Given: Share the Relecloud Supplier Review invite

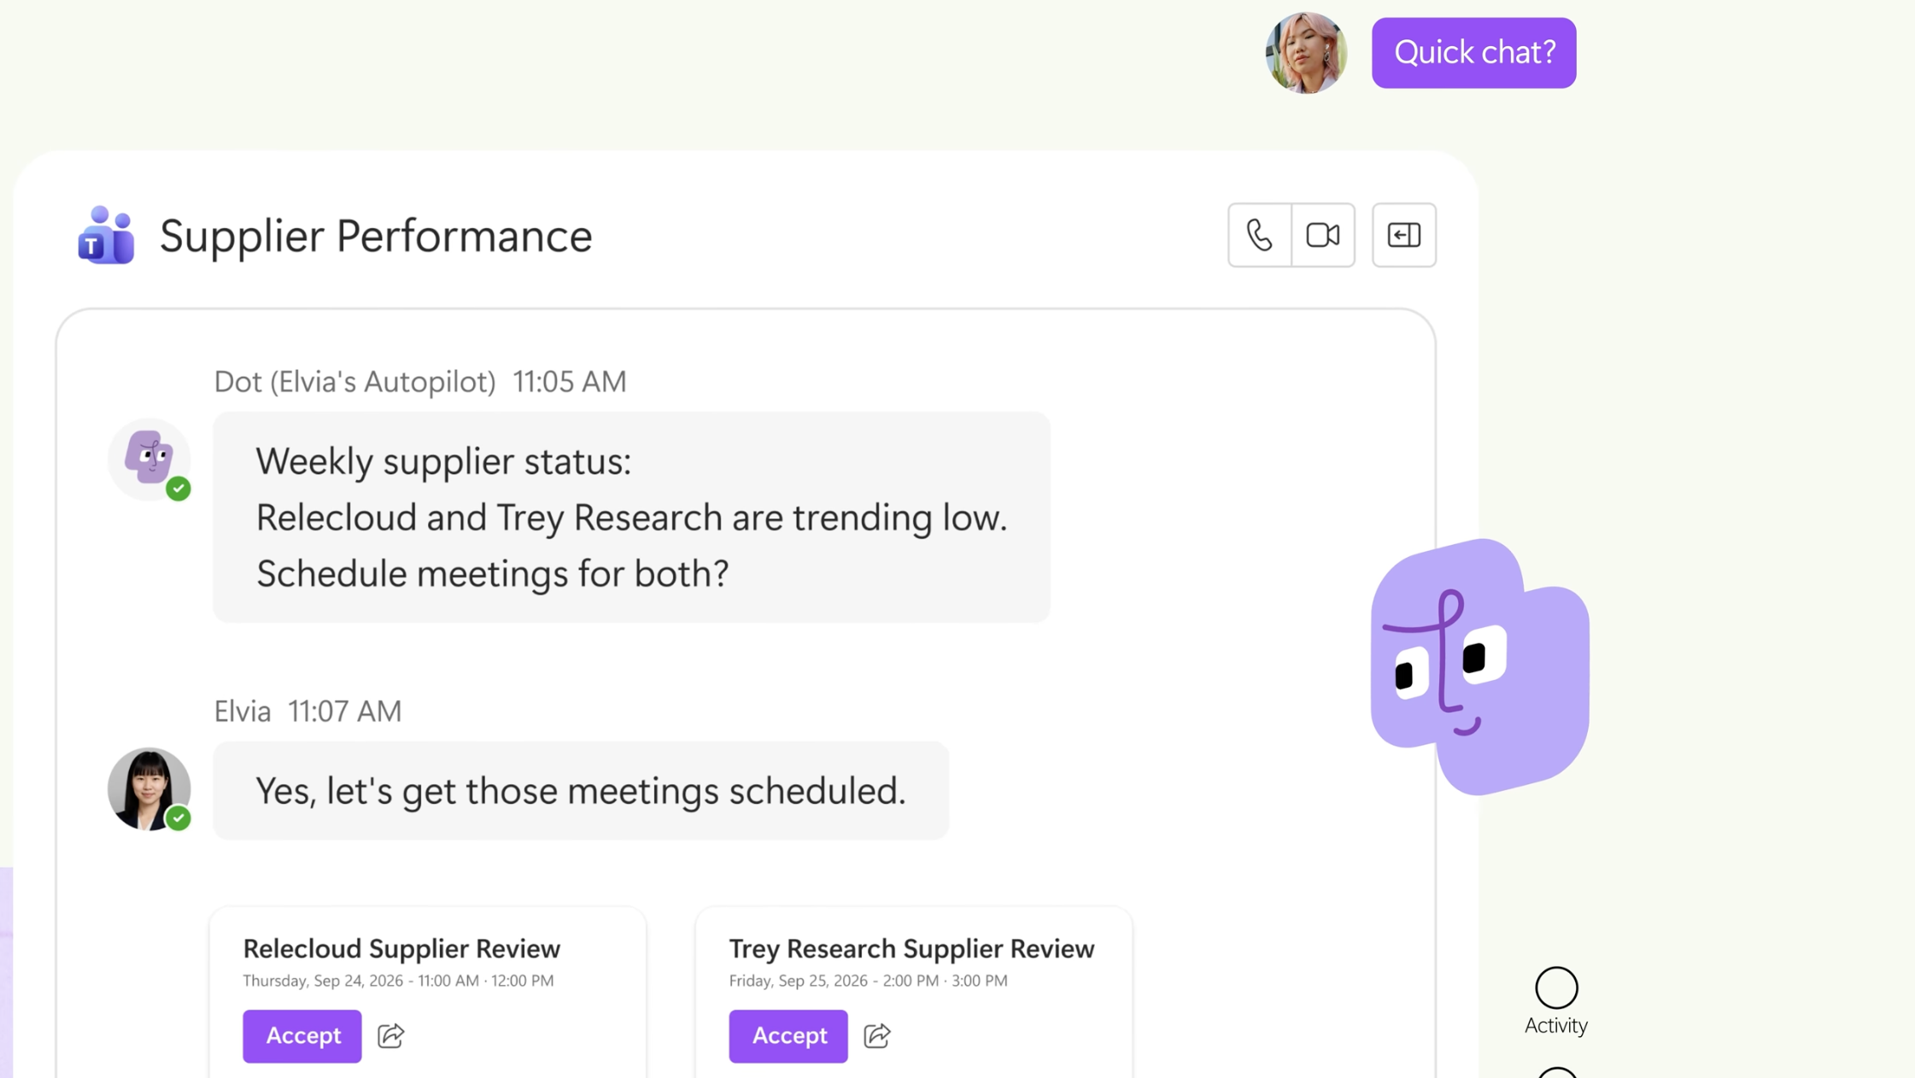Looking at the screenshot, I should tap(391, 1035).
